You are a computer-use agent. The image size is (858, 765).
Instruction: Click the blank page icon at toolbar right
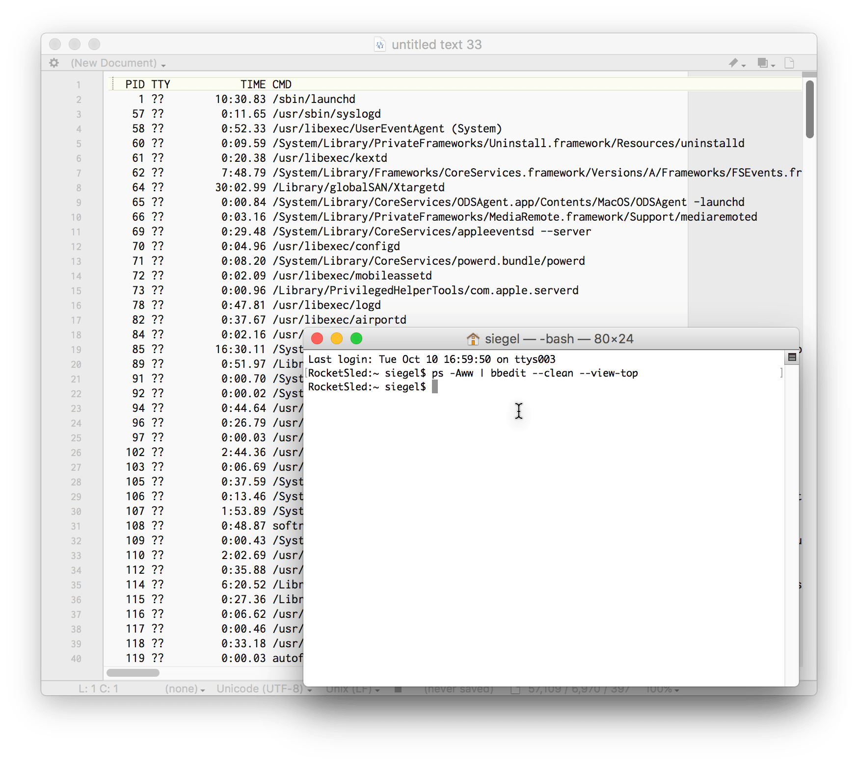tap(789, 63)
